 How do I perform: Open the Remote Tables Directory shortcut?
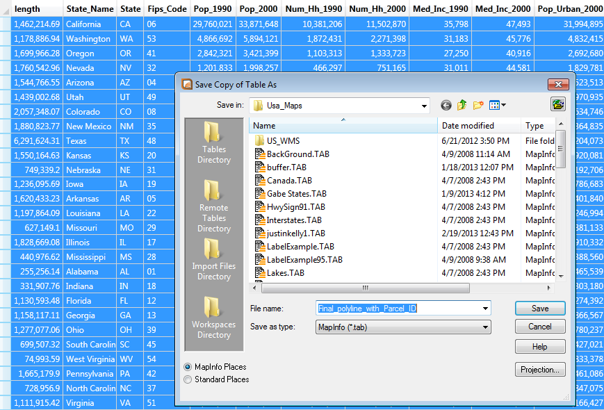[213, 202]
